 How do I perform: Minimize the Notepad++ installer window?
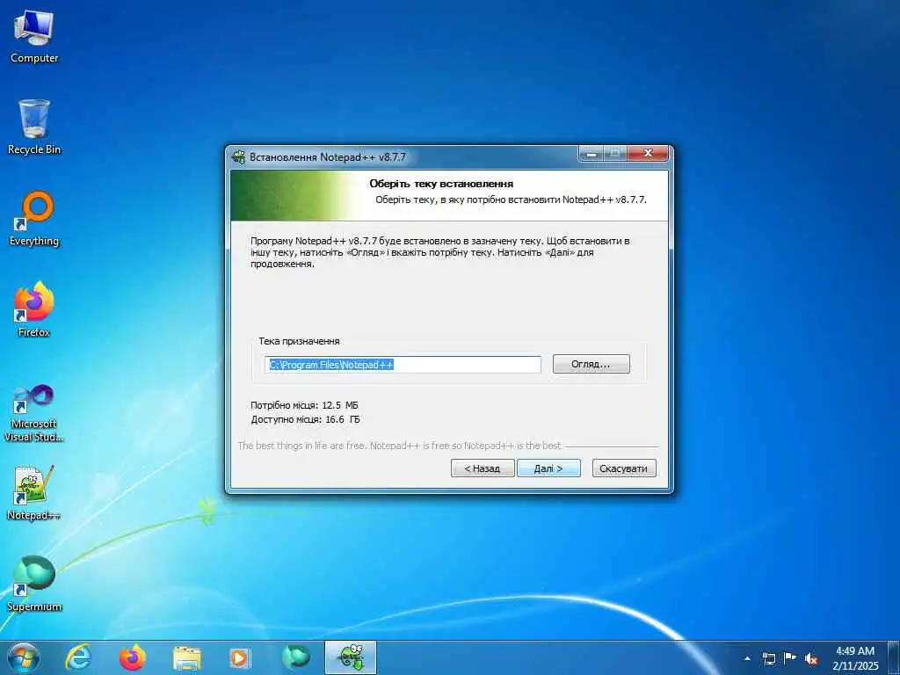[592, 154]
